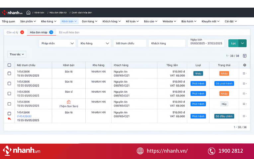Open the Website menu

pos(169,21)
